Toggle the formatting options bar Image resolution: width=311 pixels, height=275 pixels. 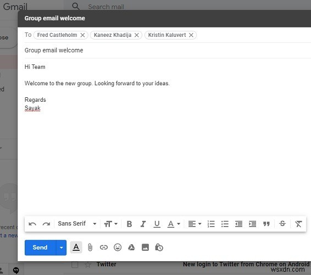tap(76, 248)
